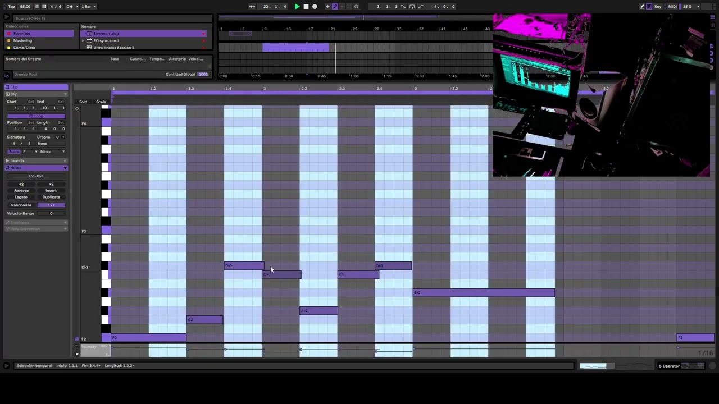The image size is (719, 404).
Task: Toggle Draw Mode pencil icon
Action: [642, 7]
